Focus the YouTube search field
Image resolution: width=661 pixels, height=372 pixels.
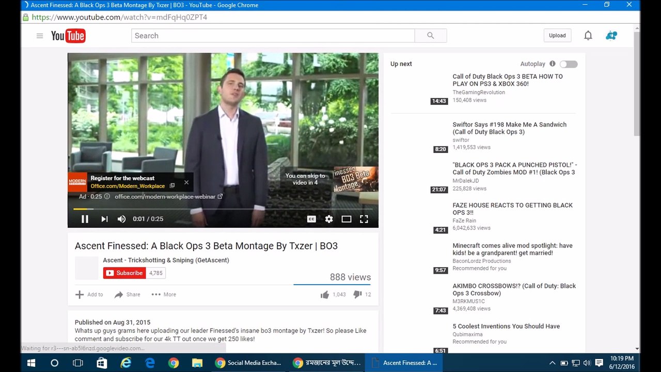point(273,36)
